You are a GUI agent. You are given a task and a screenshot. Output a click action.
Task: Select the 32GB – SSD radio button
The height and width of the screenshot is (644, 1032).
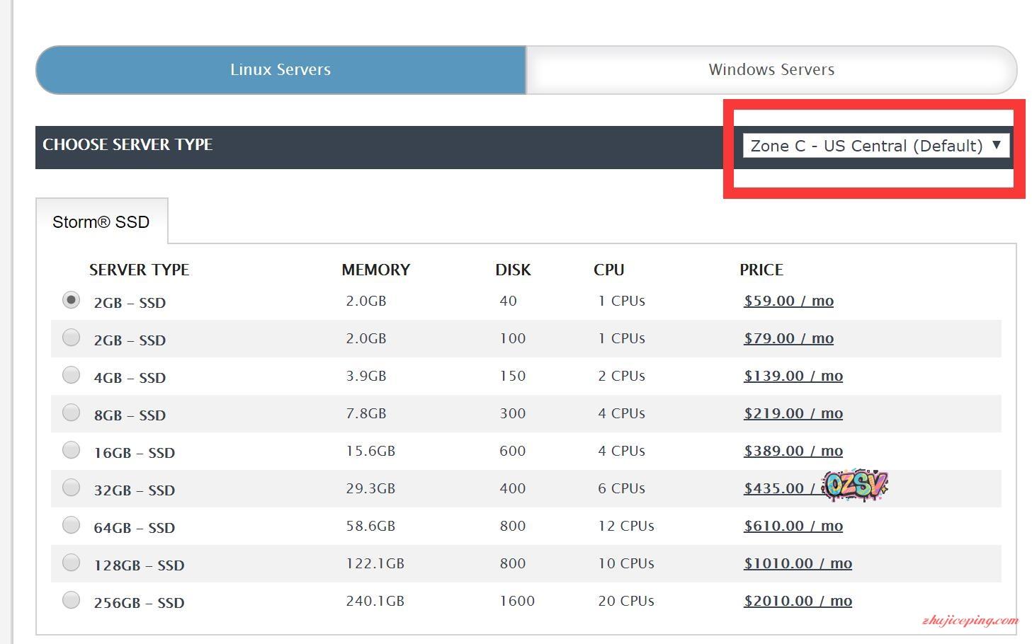71,488
